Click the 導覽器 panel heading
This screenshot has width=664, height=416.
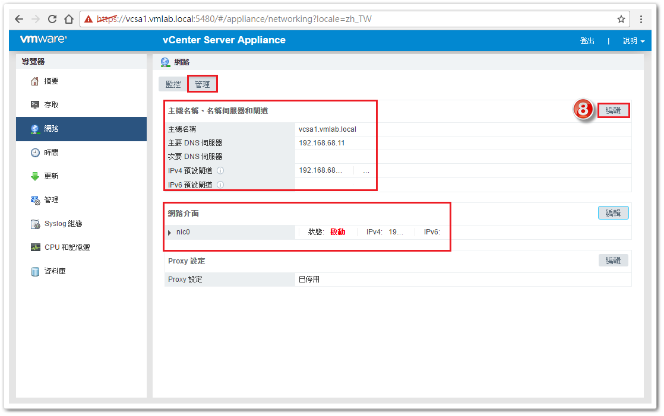pos(33,62)
